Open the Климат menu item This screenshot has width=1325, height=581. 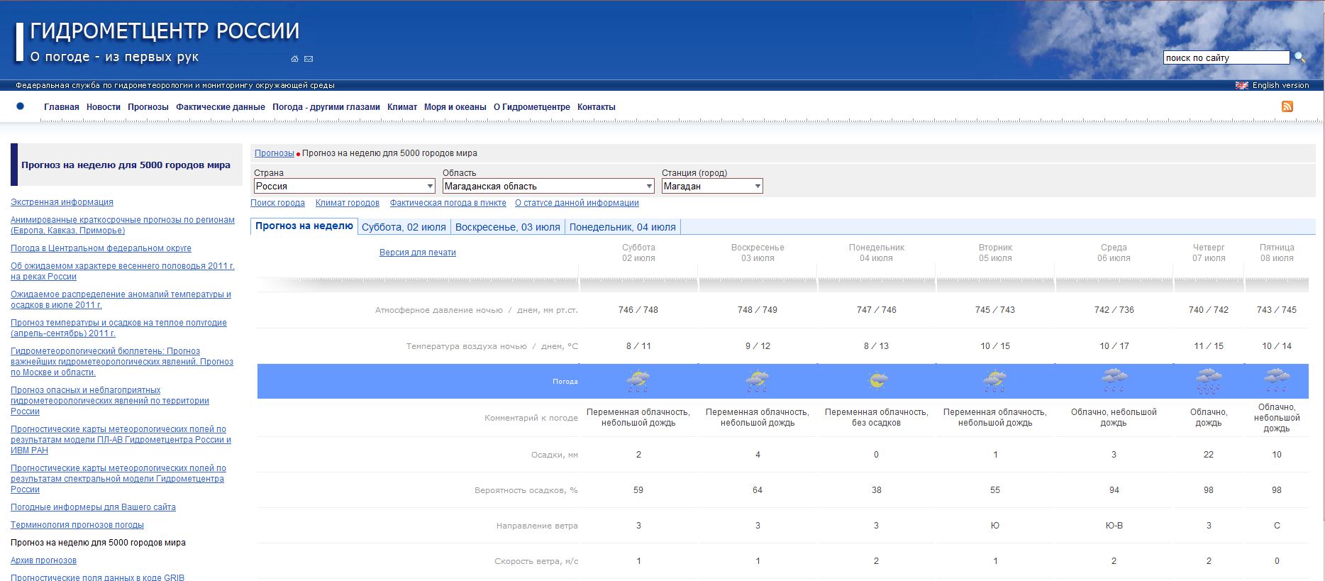click(x=402, y=107)
